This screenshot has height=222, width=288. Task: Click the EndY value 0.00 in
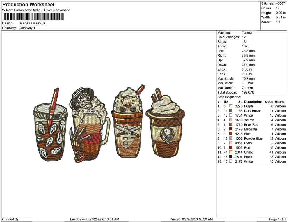247,74
